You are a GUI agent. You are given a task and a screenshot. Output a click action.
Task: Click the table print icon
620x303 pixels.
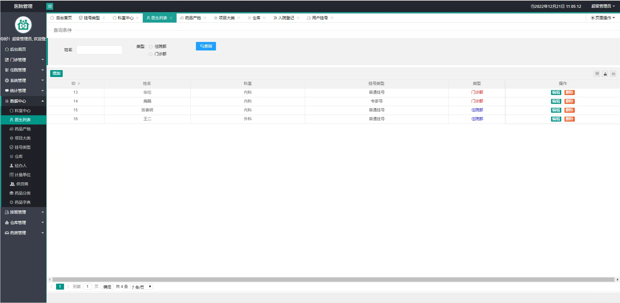pyautogui.click(x=613, y=74)
